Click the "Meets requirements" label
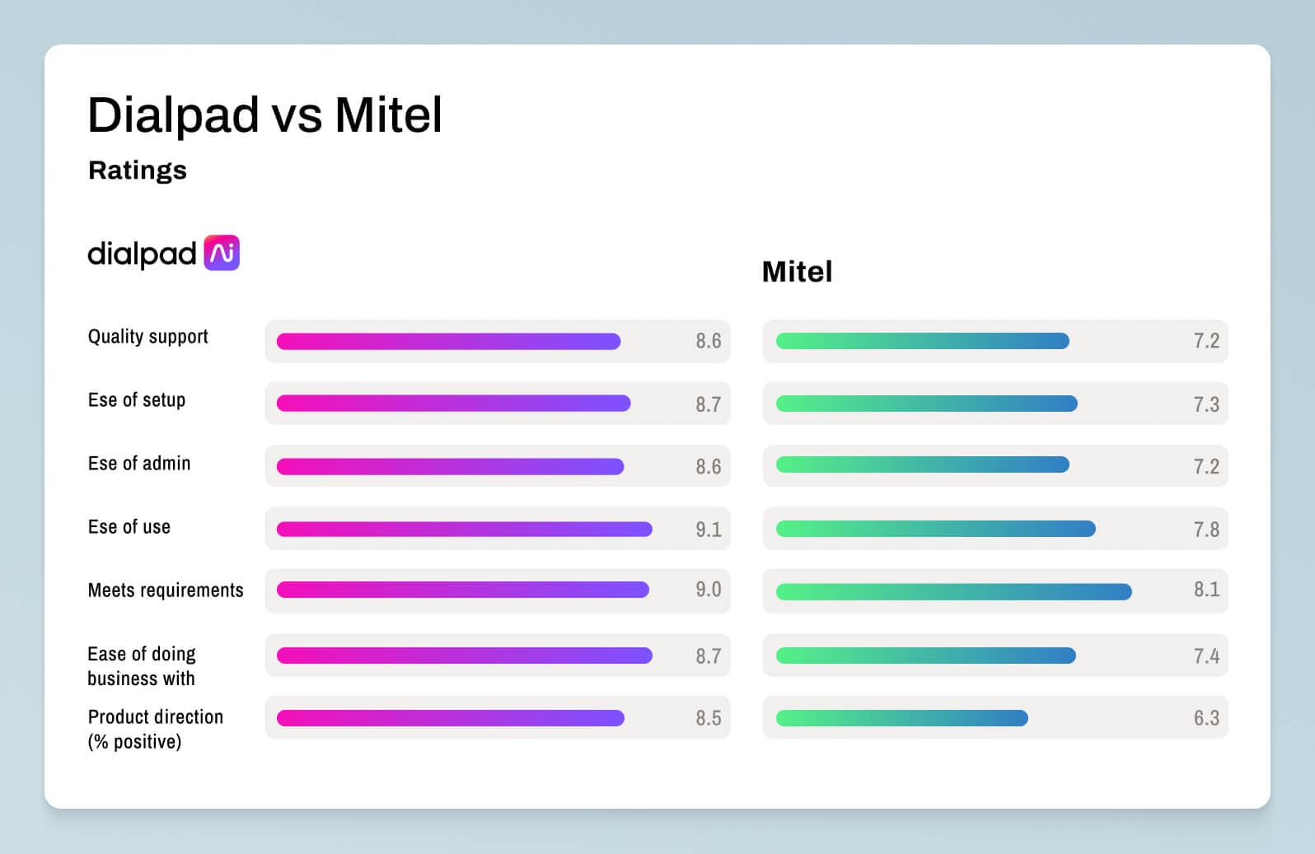The width and height of the screenshot is (1315, 854). (166, 590)
